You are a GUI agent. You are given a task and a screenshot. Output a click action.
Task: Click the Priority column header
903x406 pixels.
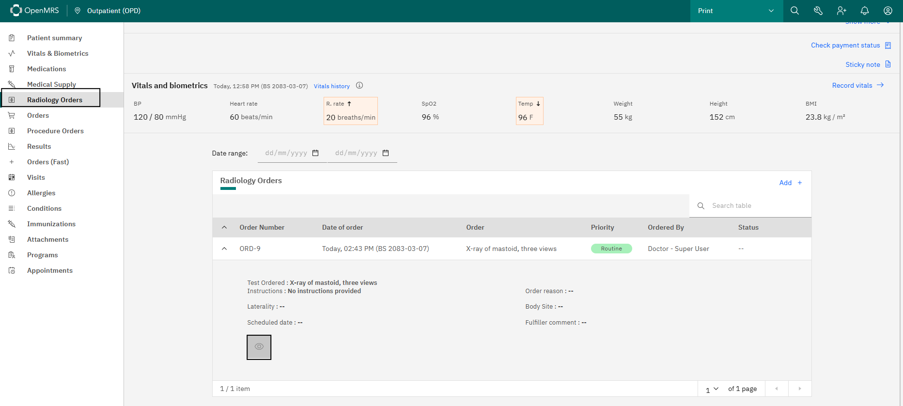pos(602,227)
